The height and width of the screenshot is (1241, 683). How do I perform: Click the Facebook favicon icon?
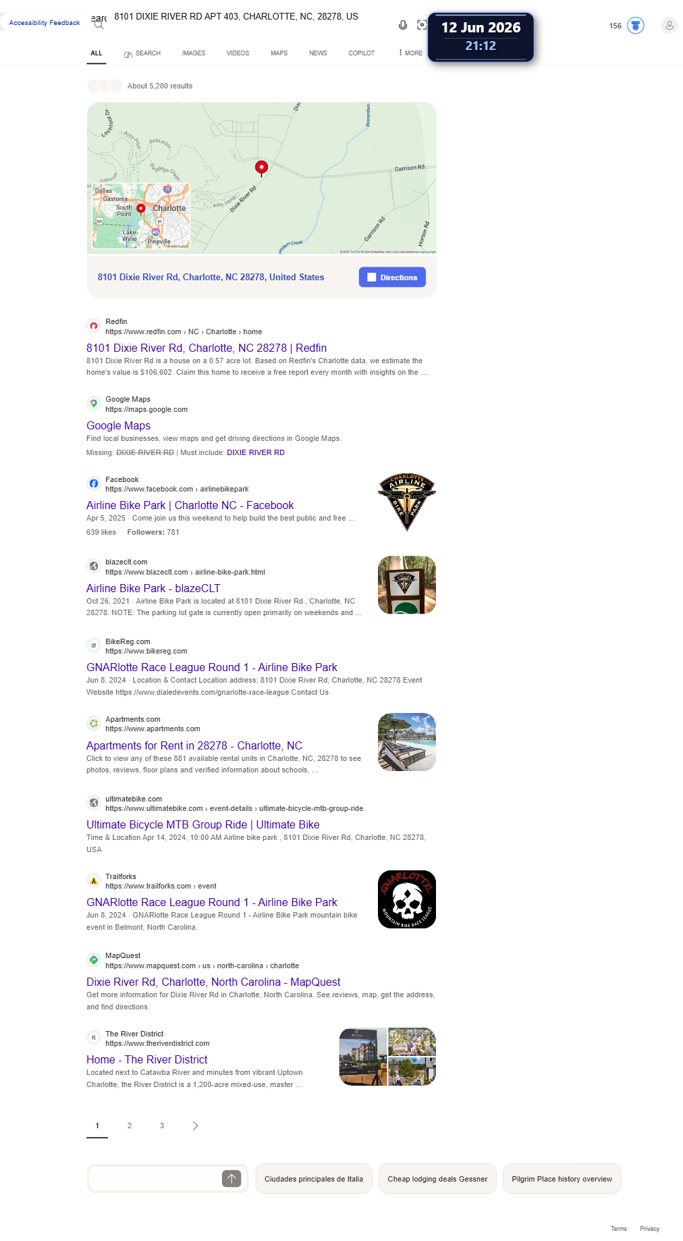94,483
